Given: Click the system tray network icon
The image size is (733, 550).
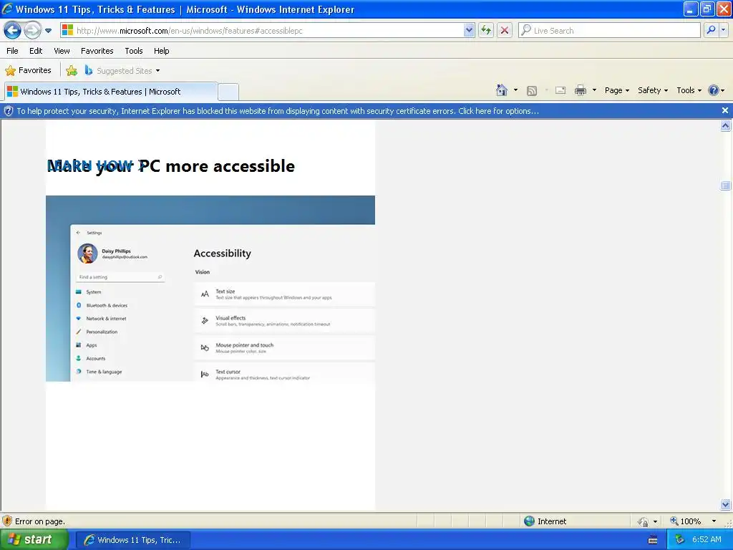Looking at the screenshot, I should click(x=679, y=540).
